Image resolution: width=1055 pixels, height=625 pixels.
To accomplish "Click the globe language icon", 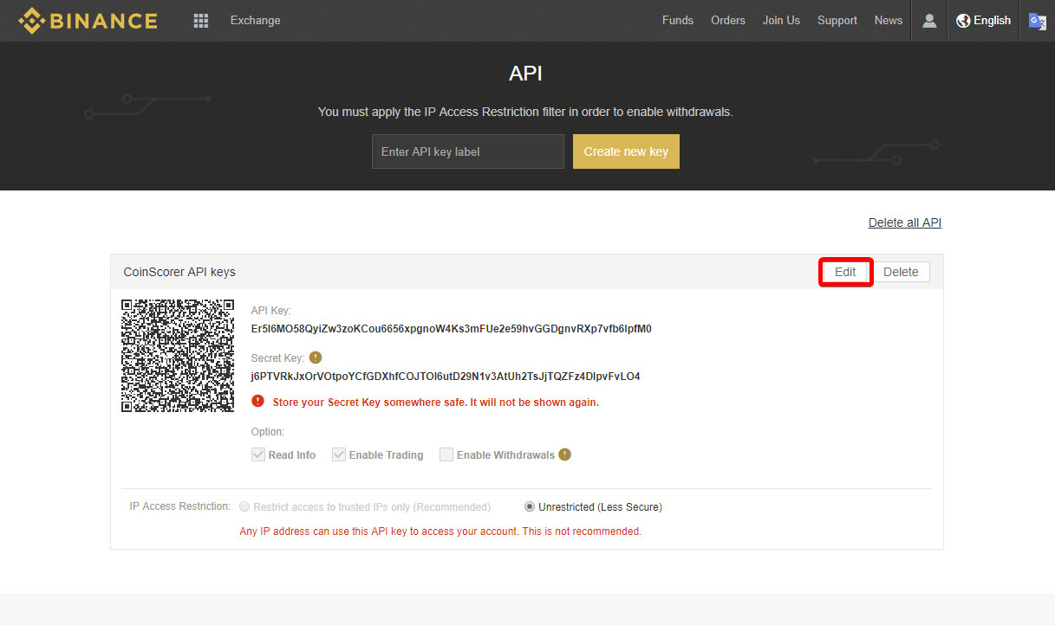I will 963,21.
